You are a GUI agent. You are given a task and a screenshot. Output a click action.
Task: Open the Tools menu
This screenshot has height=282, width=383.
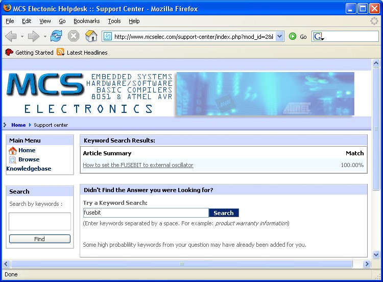[x=114, y=21]
